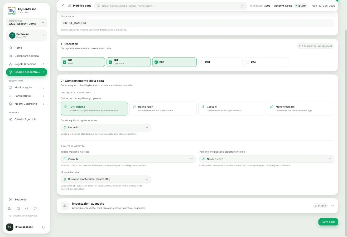Click the Salva coda button
Image resolution: width=347 pixels, height=237 pixels.
pyautogui.click(x=328, y=222)
